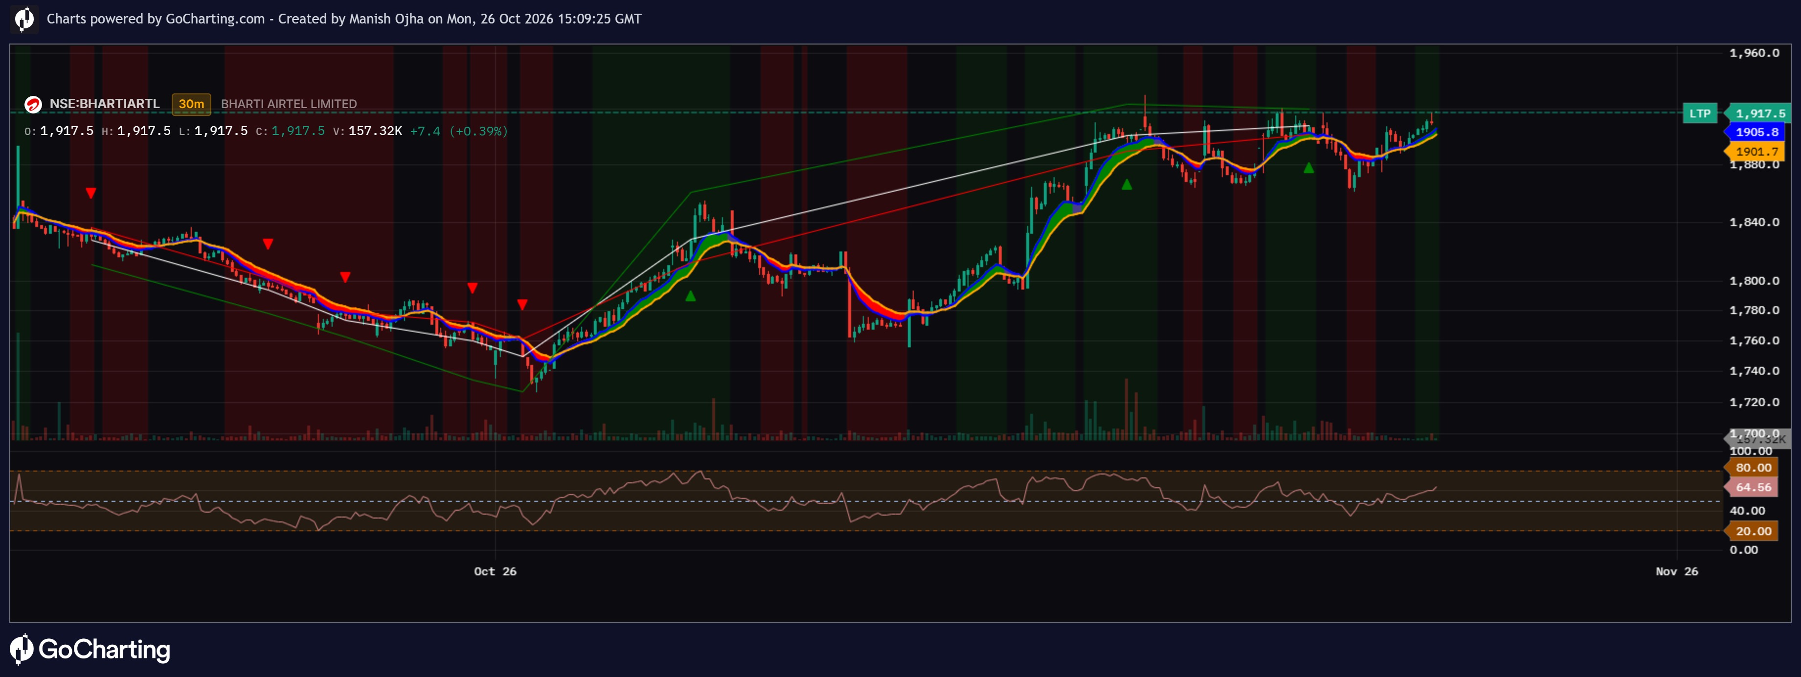The width and height of the screenshot is (1801, 677).
Task: Click the close value C: 1,917.5
Action: tap(290, 132)
